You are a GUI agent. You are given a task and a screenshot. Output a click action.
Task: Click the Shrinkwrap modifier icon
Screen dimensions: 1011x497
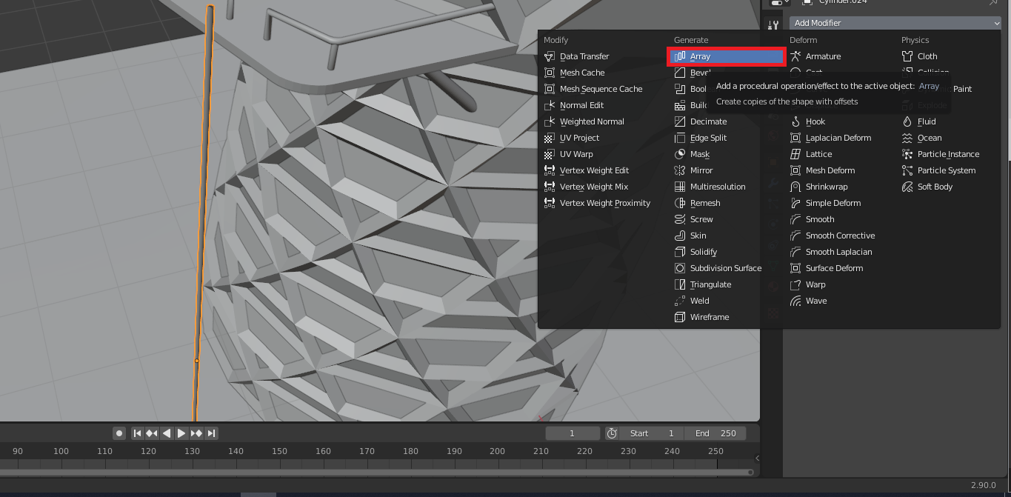[x=795, y=187]
